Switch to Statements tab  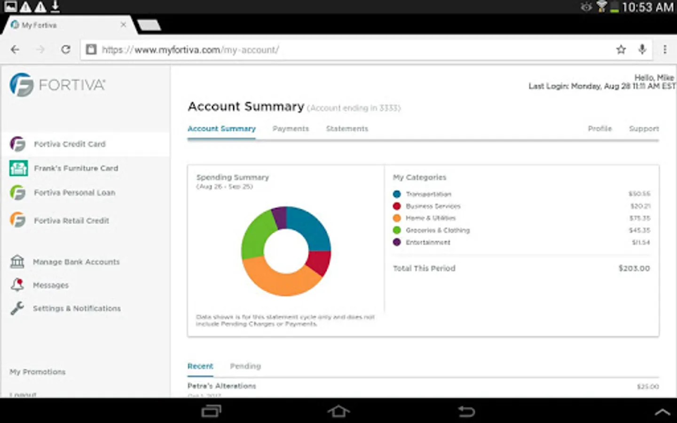(347, 128)
